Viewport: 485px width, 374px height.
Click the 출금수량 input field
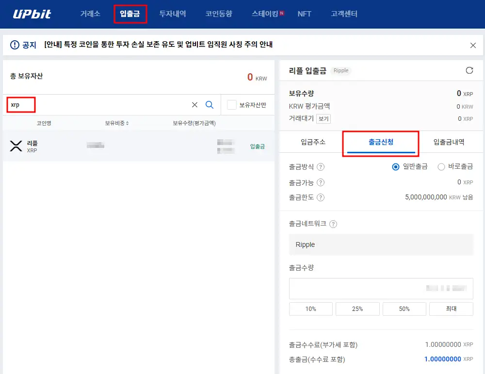[381, 288]
